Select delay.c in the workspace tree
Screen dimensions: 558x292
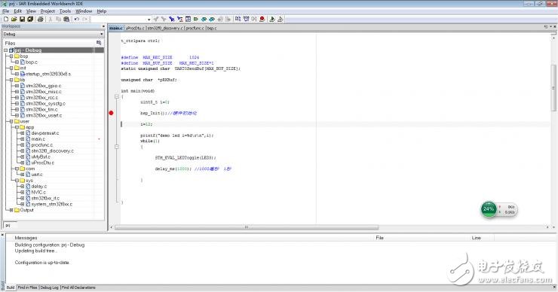click(x=38, y=187)
